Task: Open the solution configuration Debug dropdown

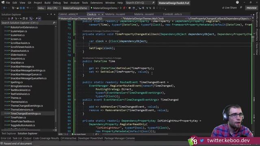Action: click(x=41, y=8)
